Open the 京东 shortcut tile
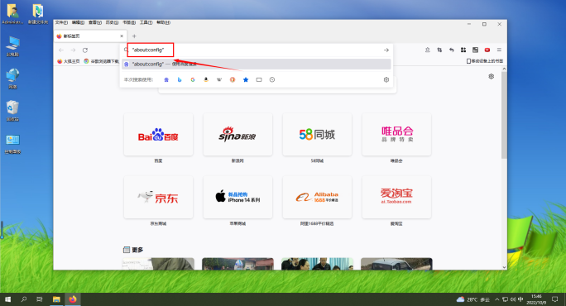Image resolution: width=566 pixels, height=306 pixels. 159,198
